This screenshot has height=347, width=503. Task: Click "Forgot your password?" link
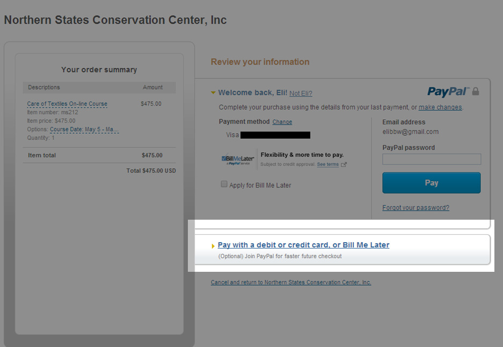click(x=415, y=208)
